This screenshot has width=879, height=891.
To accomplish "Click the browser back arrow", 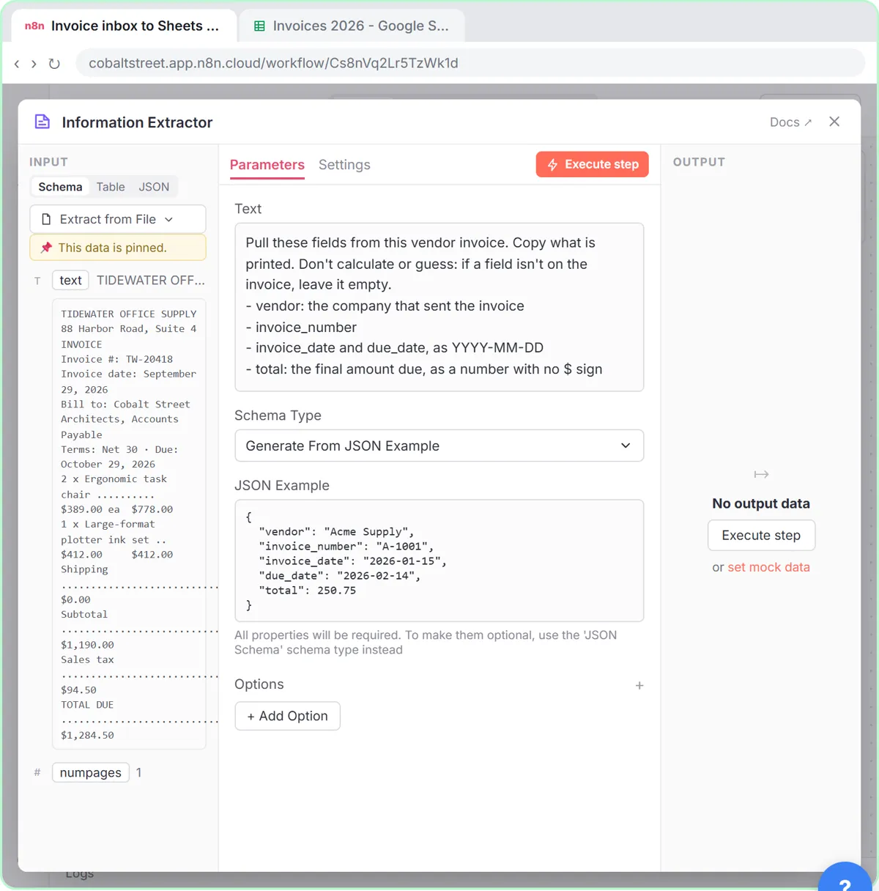I will point(17,64).
